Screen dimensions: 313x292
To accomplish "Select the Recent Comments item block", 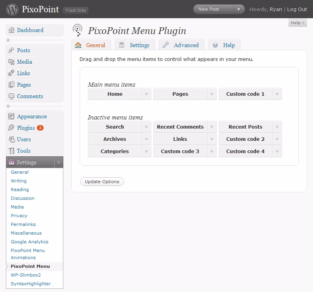I will click(x=185, y=127).
